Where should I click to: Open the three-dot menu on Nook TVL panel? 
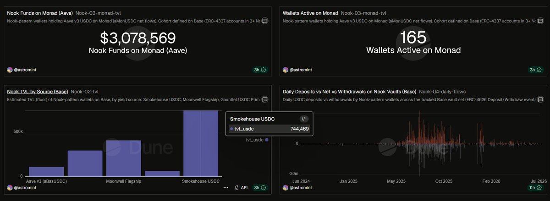coord(225,188)
